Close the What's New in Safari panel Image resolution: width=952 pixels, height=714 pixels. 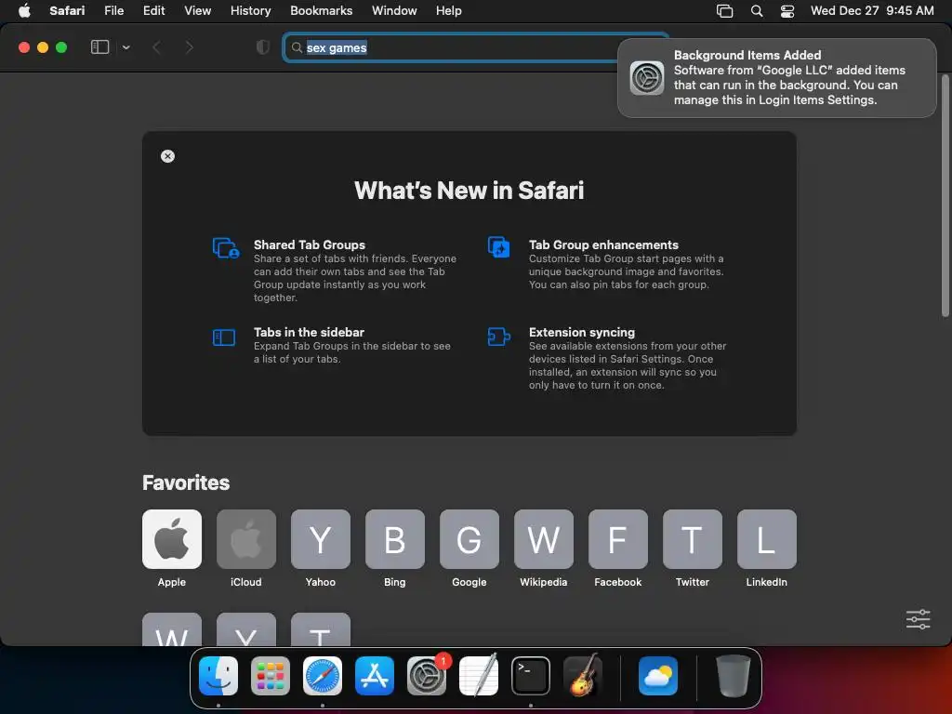click(167, 156)
